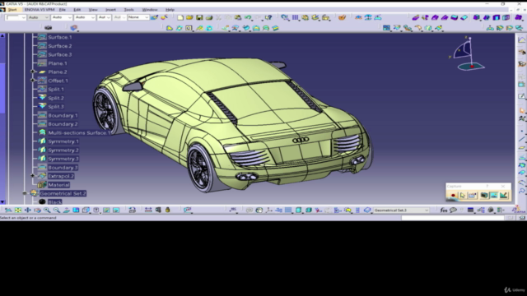The height and width of the screenshot is (296, 527).
Task: Click the command input field in status bar
Action: click(x=452, y=218)
